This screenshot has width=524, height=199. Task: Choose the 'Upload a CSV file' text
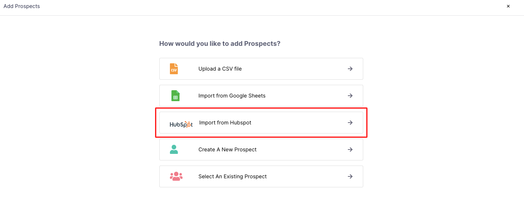[x=220, y=69]
